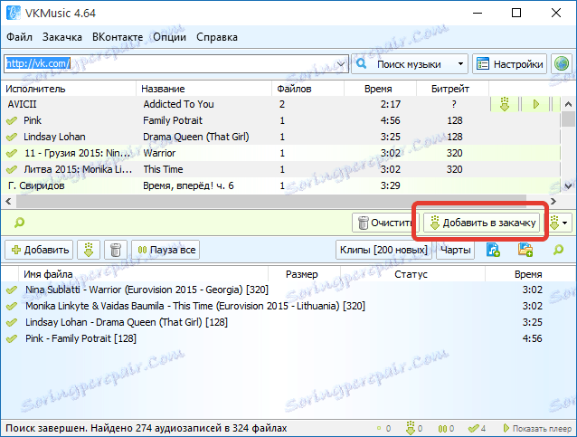This screenshot has width=577, height=437.
Task: Click the Очистить button
Action: pos(383,223)
